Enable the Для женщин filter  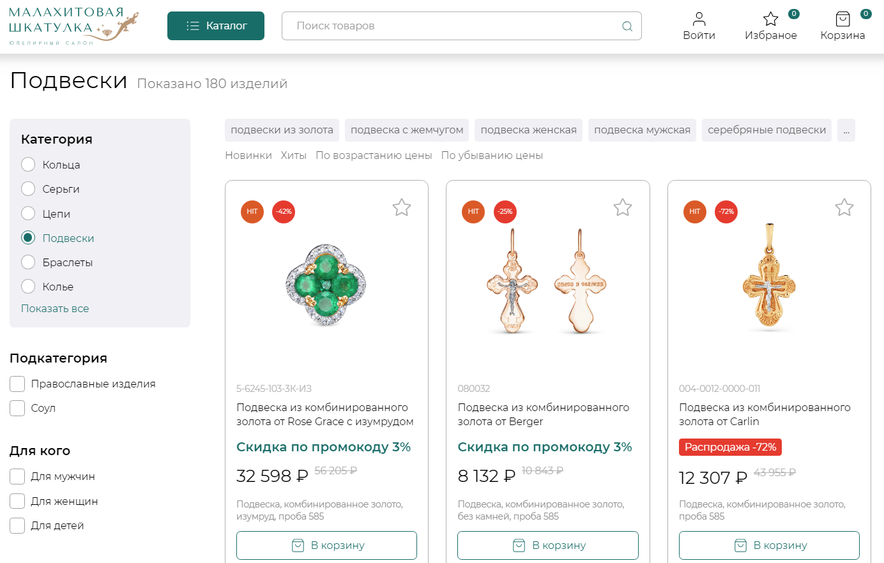(17, 501)
